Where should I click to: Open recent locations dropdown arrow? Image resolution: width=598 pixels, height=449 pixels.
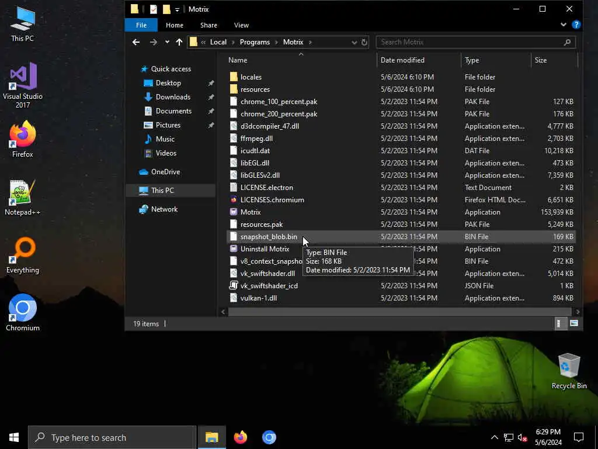[x=167, y=42]
